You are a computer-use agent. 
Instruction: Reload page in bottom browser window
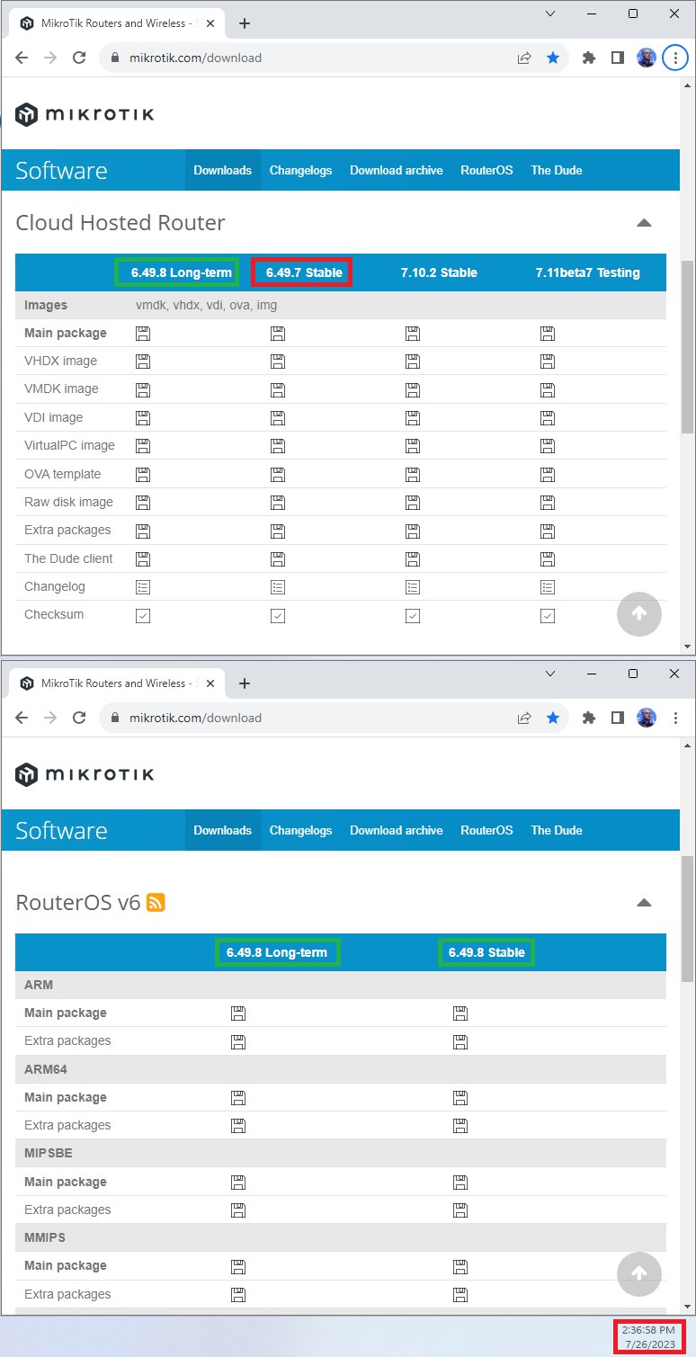click(x=79, y=718)
